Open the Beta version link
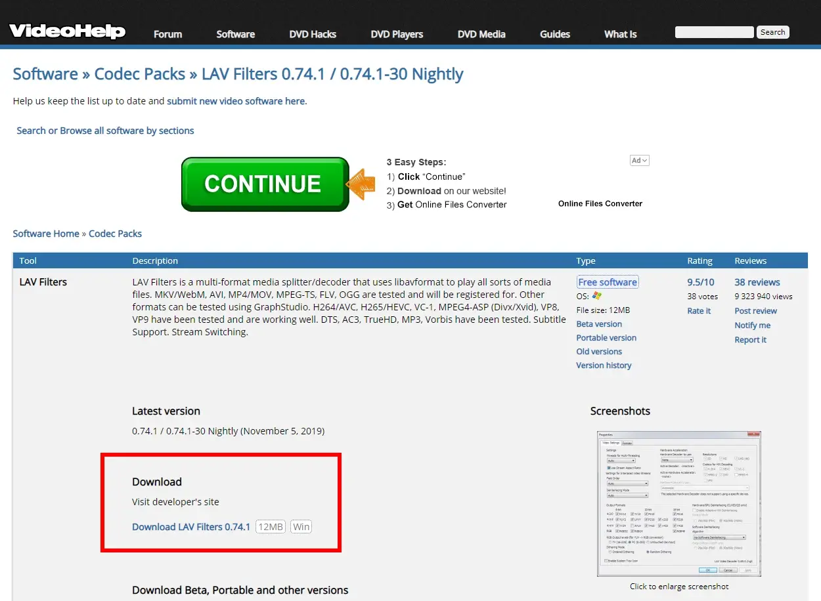The width and height of the screenshot is (821, 601). (599, 324)
